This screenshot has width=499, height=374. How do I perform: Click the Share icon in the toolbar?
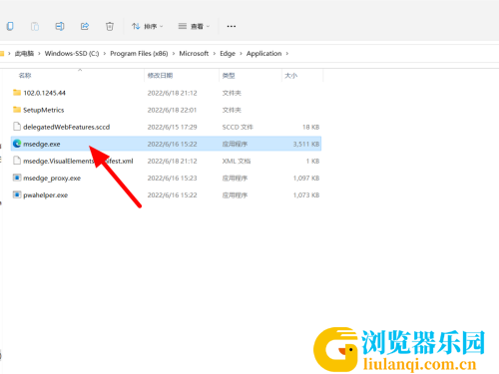[85, 26]
